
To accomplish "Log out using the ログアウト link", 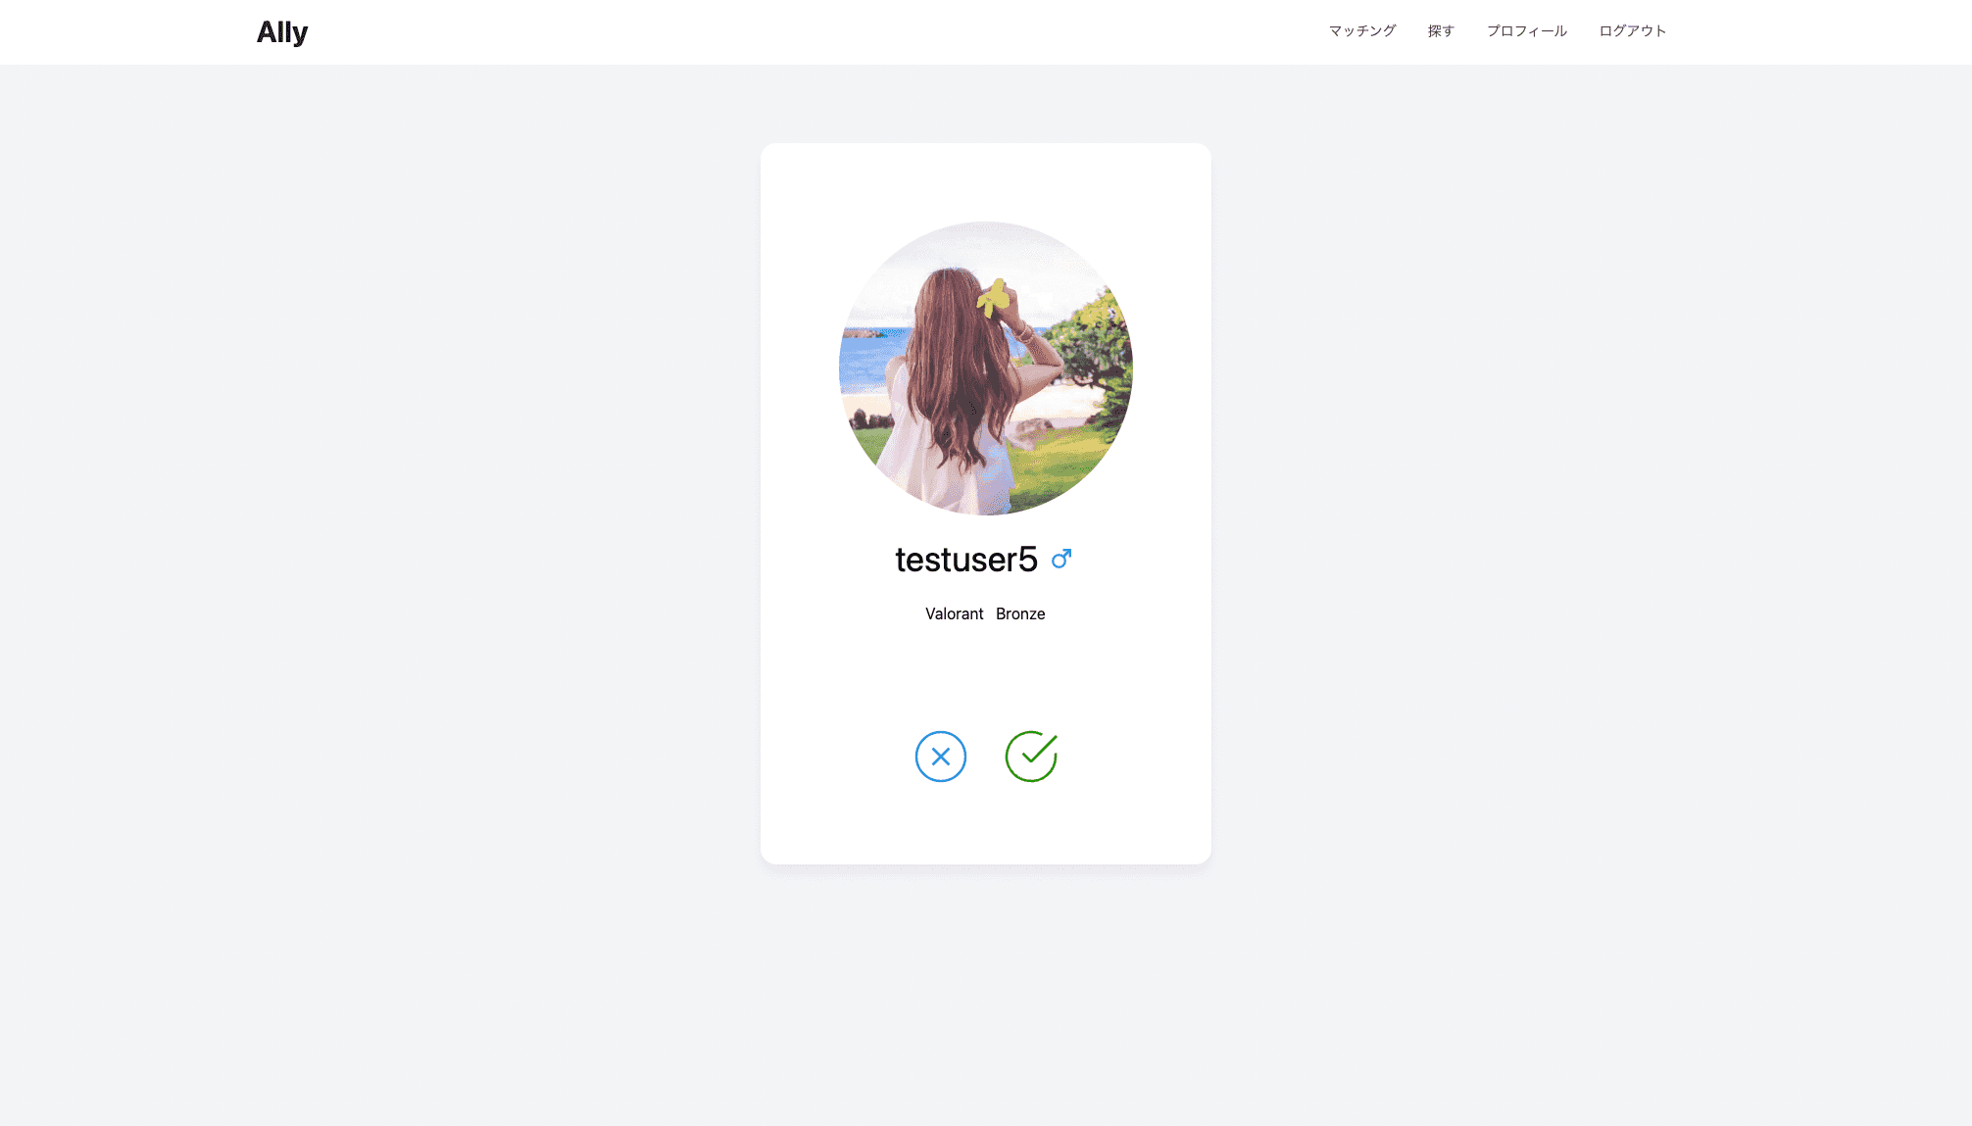I will pos(1633,31).
